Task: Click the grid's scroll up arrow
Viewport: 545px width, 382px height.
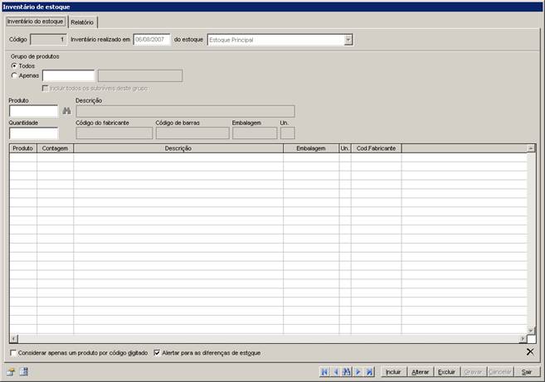Action: [x=531, y=148]
